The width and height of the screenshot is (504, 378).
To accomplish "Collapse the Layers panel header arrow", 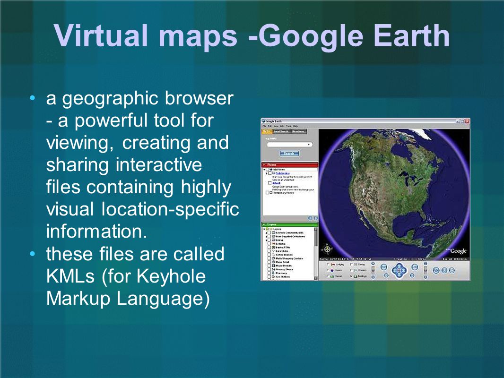I will pos(264,224).
